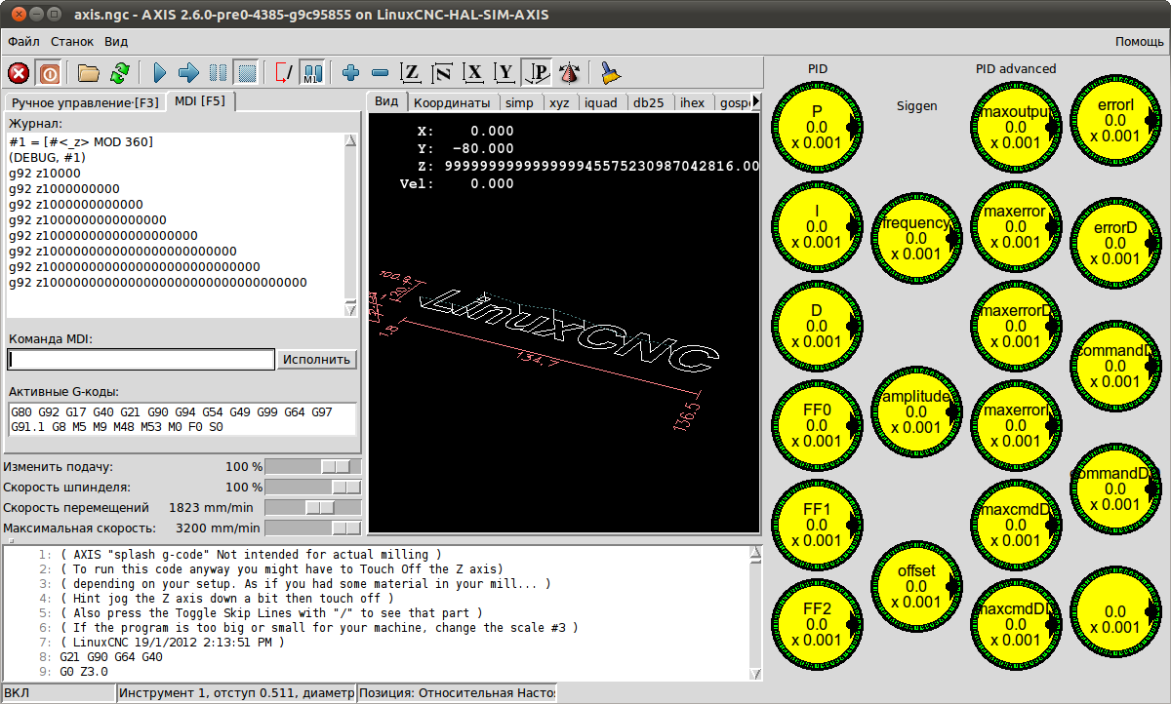The image size is (1171, 704).
Task: Focus the Команда MDI input field
Action: pos(141,359)
